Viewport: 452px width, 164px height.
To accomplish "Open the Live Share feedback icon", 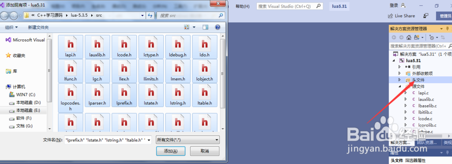I will pyautogui.click(x=426, y=16).
